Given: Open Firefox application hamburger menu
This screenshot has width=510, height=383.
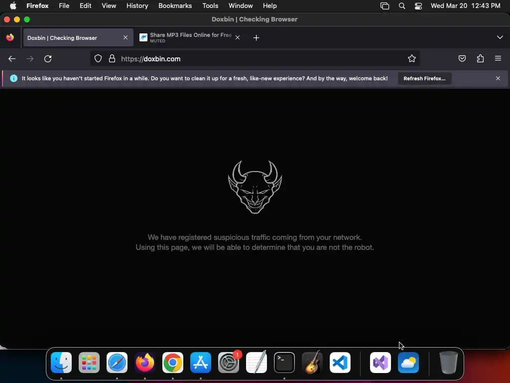Looking at the screenshot, I should tap(498, 59).
